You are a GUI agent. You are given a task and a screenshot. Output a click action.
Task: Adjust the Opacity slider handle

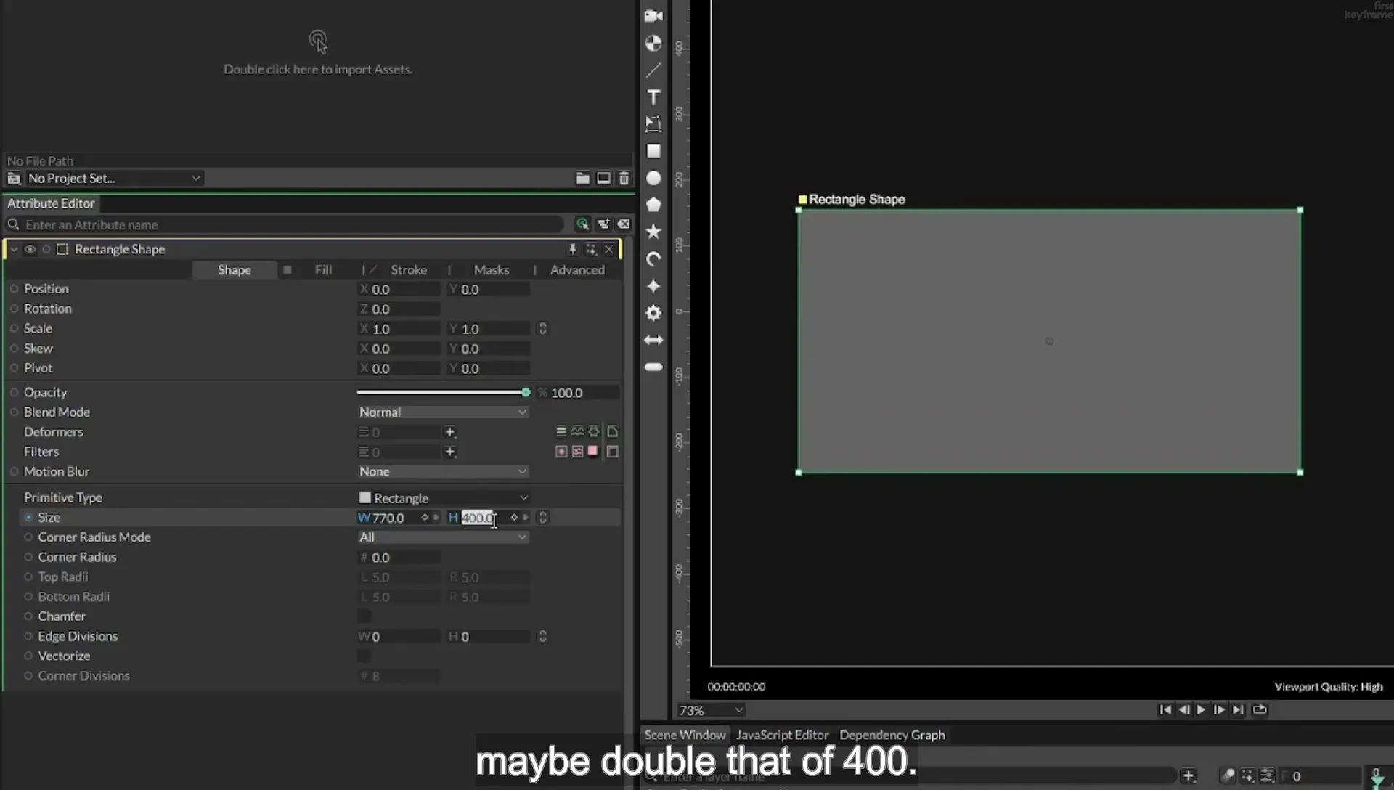[526, 392]
